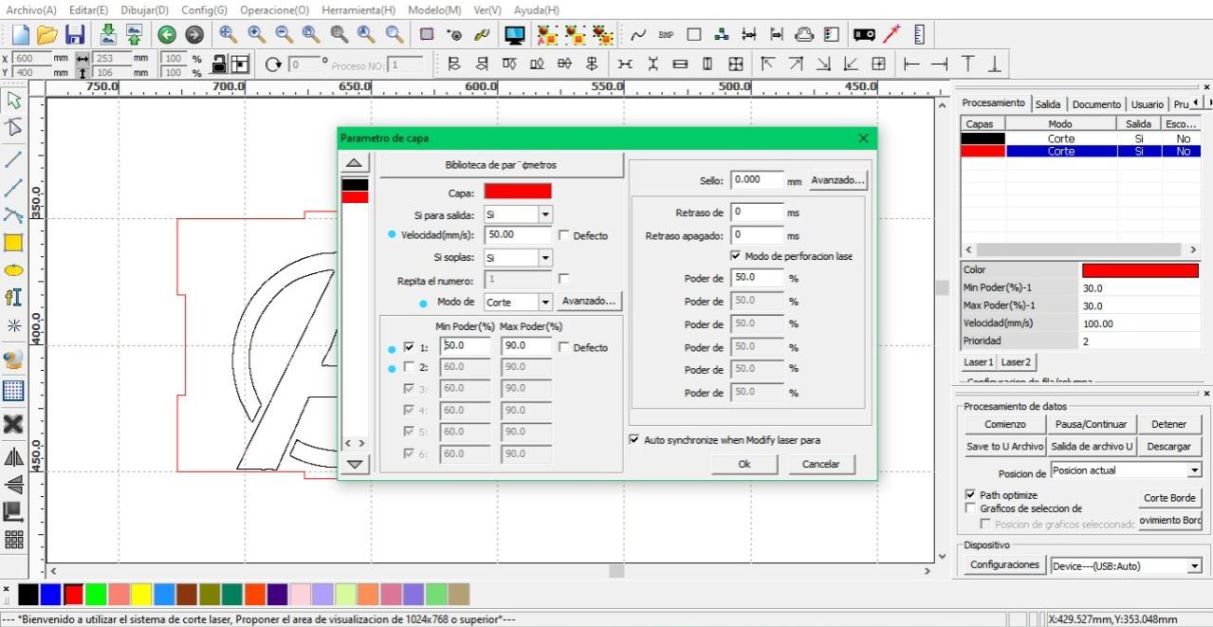Open the Modelo(M) menu
Viewport: 1213px width, 627px height.
434,9
